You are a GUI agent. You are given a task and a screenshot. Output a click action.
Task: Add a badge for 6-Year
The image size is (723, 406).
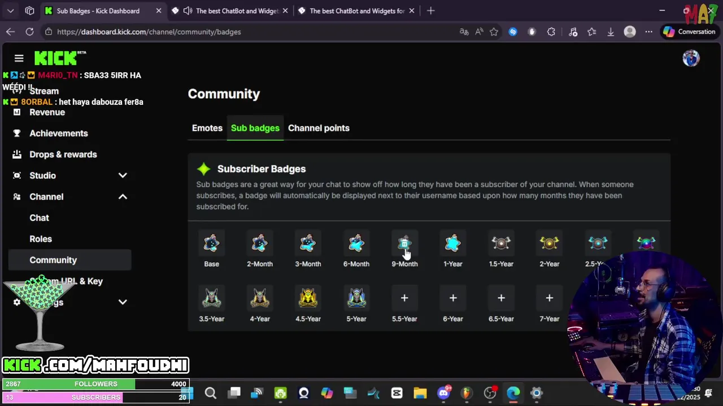point(453,298)
